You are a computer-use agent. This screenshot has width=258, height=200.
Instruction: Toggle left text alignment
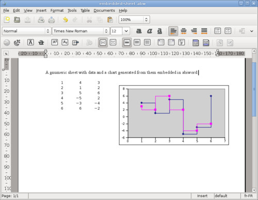(x=173, y=31)
